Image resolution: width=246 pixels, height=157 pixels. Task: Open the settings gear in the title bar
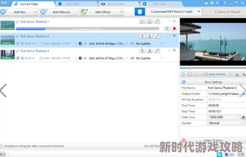coord(212,3)
